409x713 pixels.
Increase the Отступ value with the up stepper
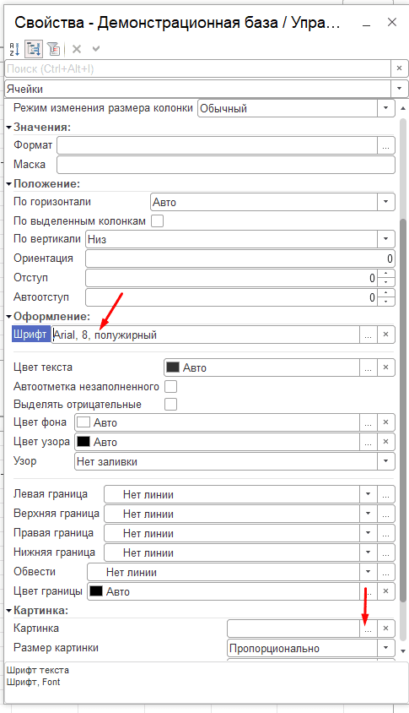[386, 274]
